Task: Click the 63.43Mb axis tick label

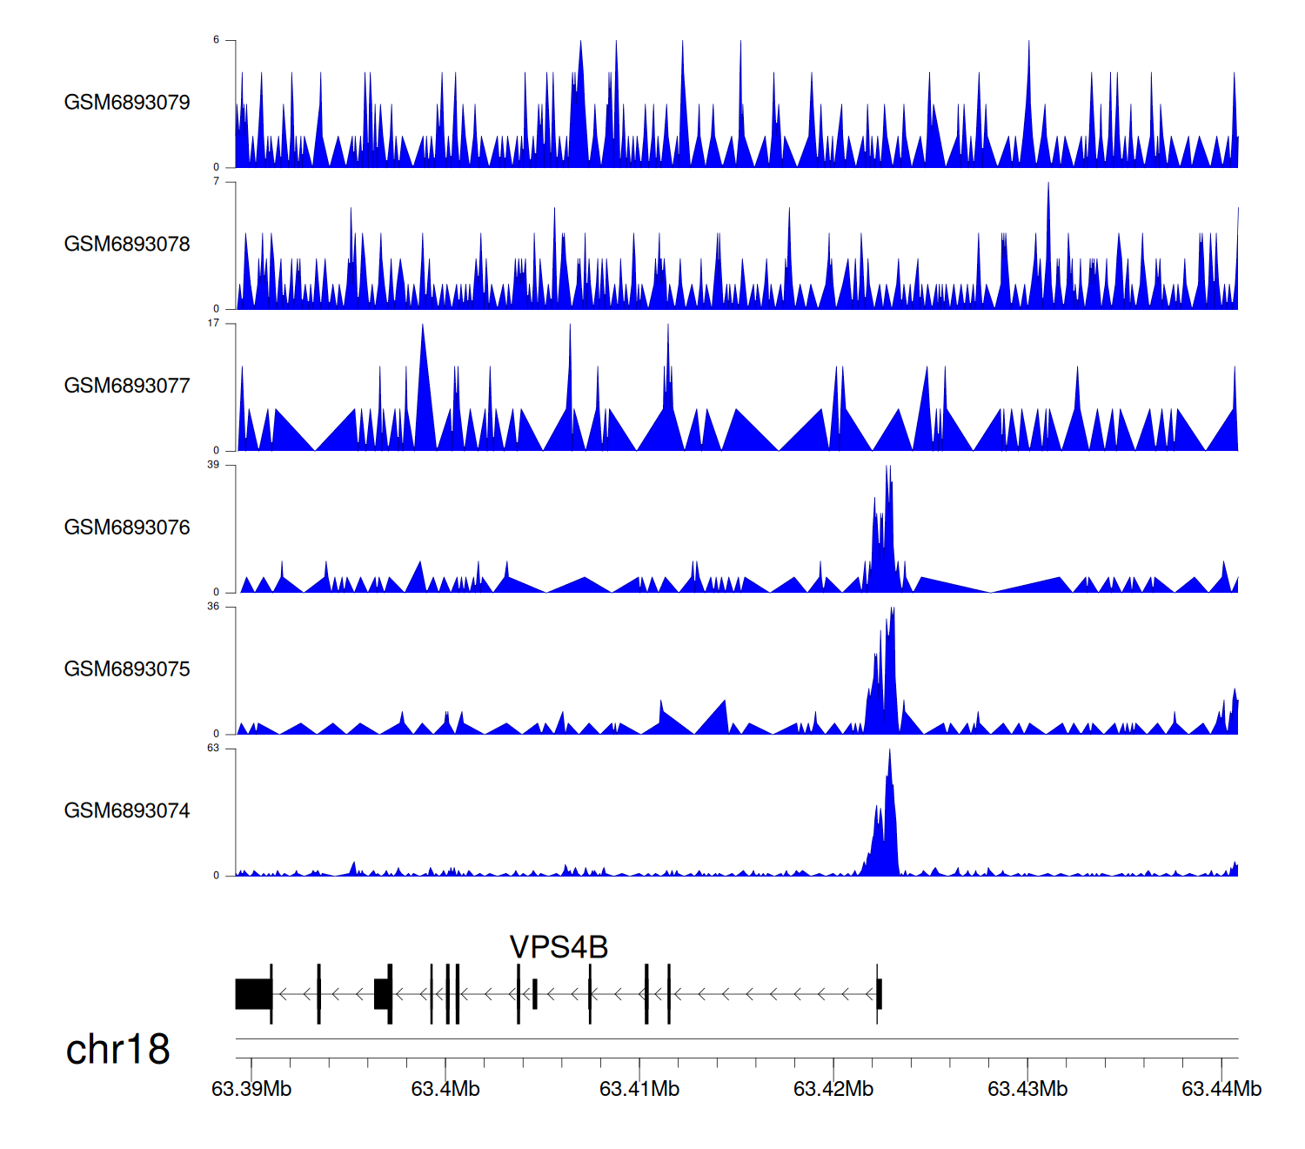Action: pyautogui.click(x=1027, y=1089)
